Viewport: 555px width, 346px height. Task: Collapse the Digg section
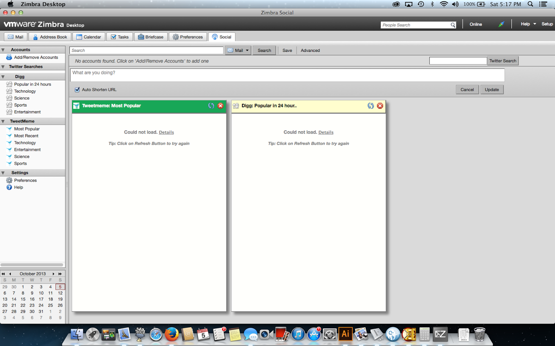pos(3,77)
